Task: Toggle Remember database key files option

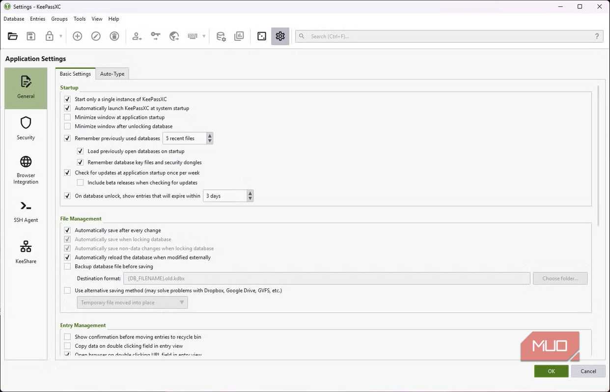Action: (81, 163)
